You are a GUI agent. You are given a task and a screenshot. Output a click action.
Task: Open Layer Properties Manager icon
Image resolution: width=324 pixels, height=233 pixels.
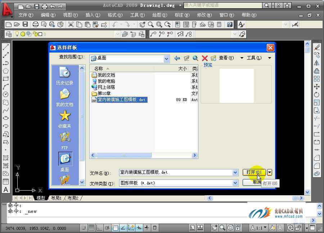click(x=9, y=34)
